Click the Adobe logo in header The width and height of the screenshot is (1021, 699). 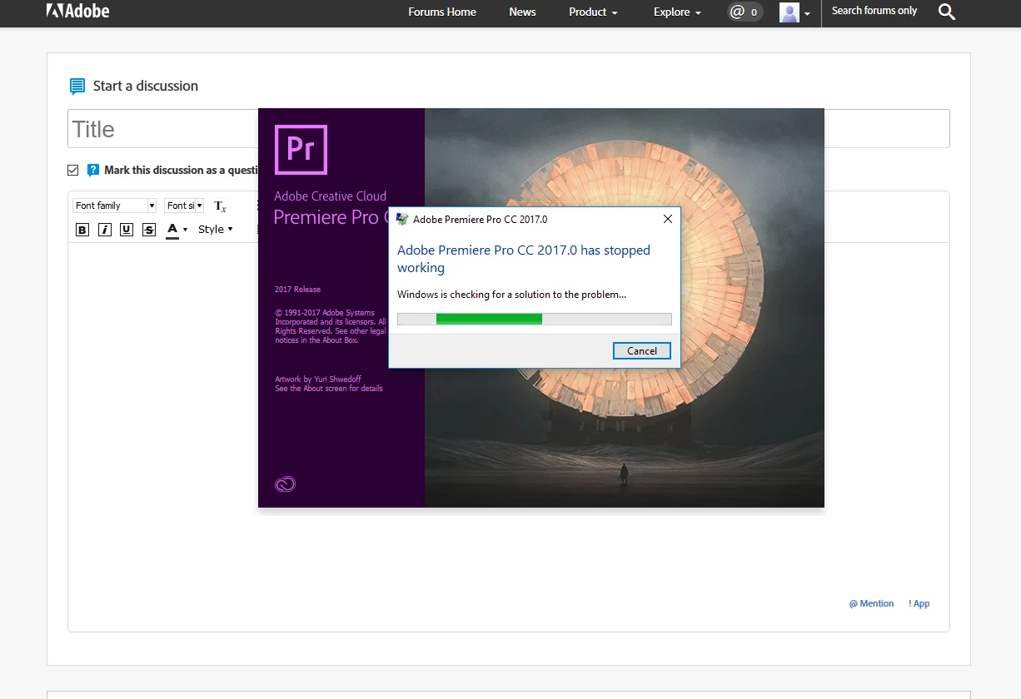77,12
